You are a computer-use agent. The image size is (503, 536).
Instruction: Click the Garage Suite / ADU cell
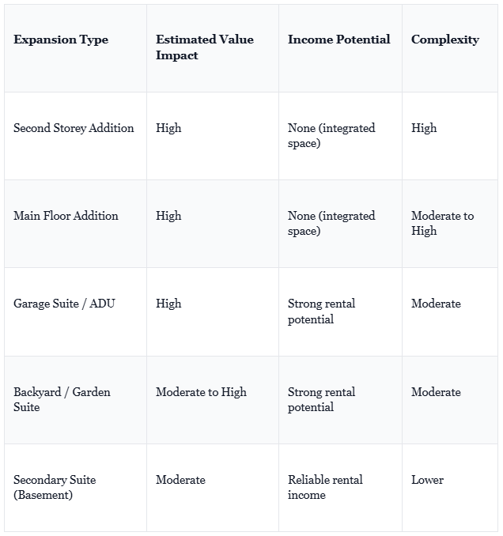click(x=64, y=304)
